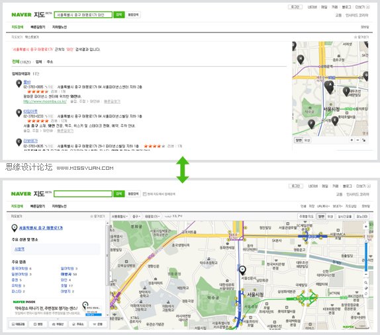Screen dimensions: 380x335
Task: Open the 호텔 17 category link
Action: pos(67,285)
